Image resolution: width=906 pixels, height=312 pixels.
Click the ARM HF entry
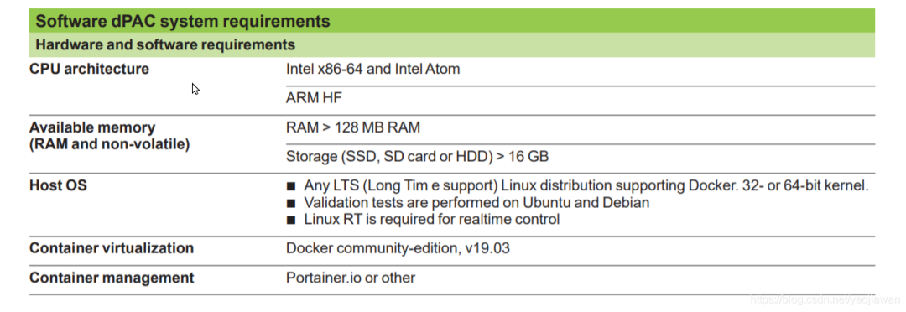(314, 97)
